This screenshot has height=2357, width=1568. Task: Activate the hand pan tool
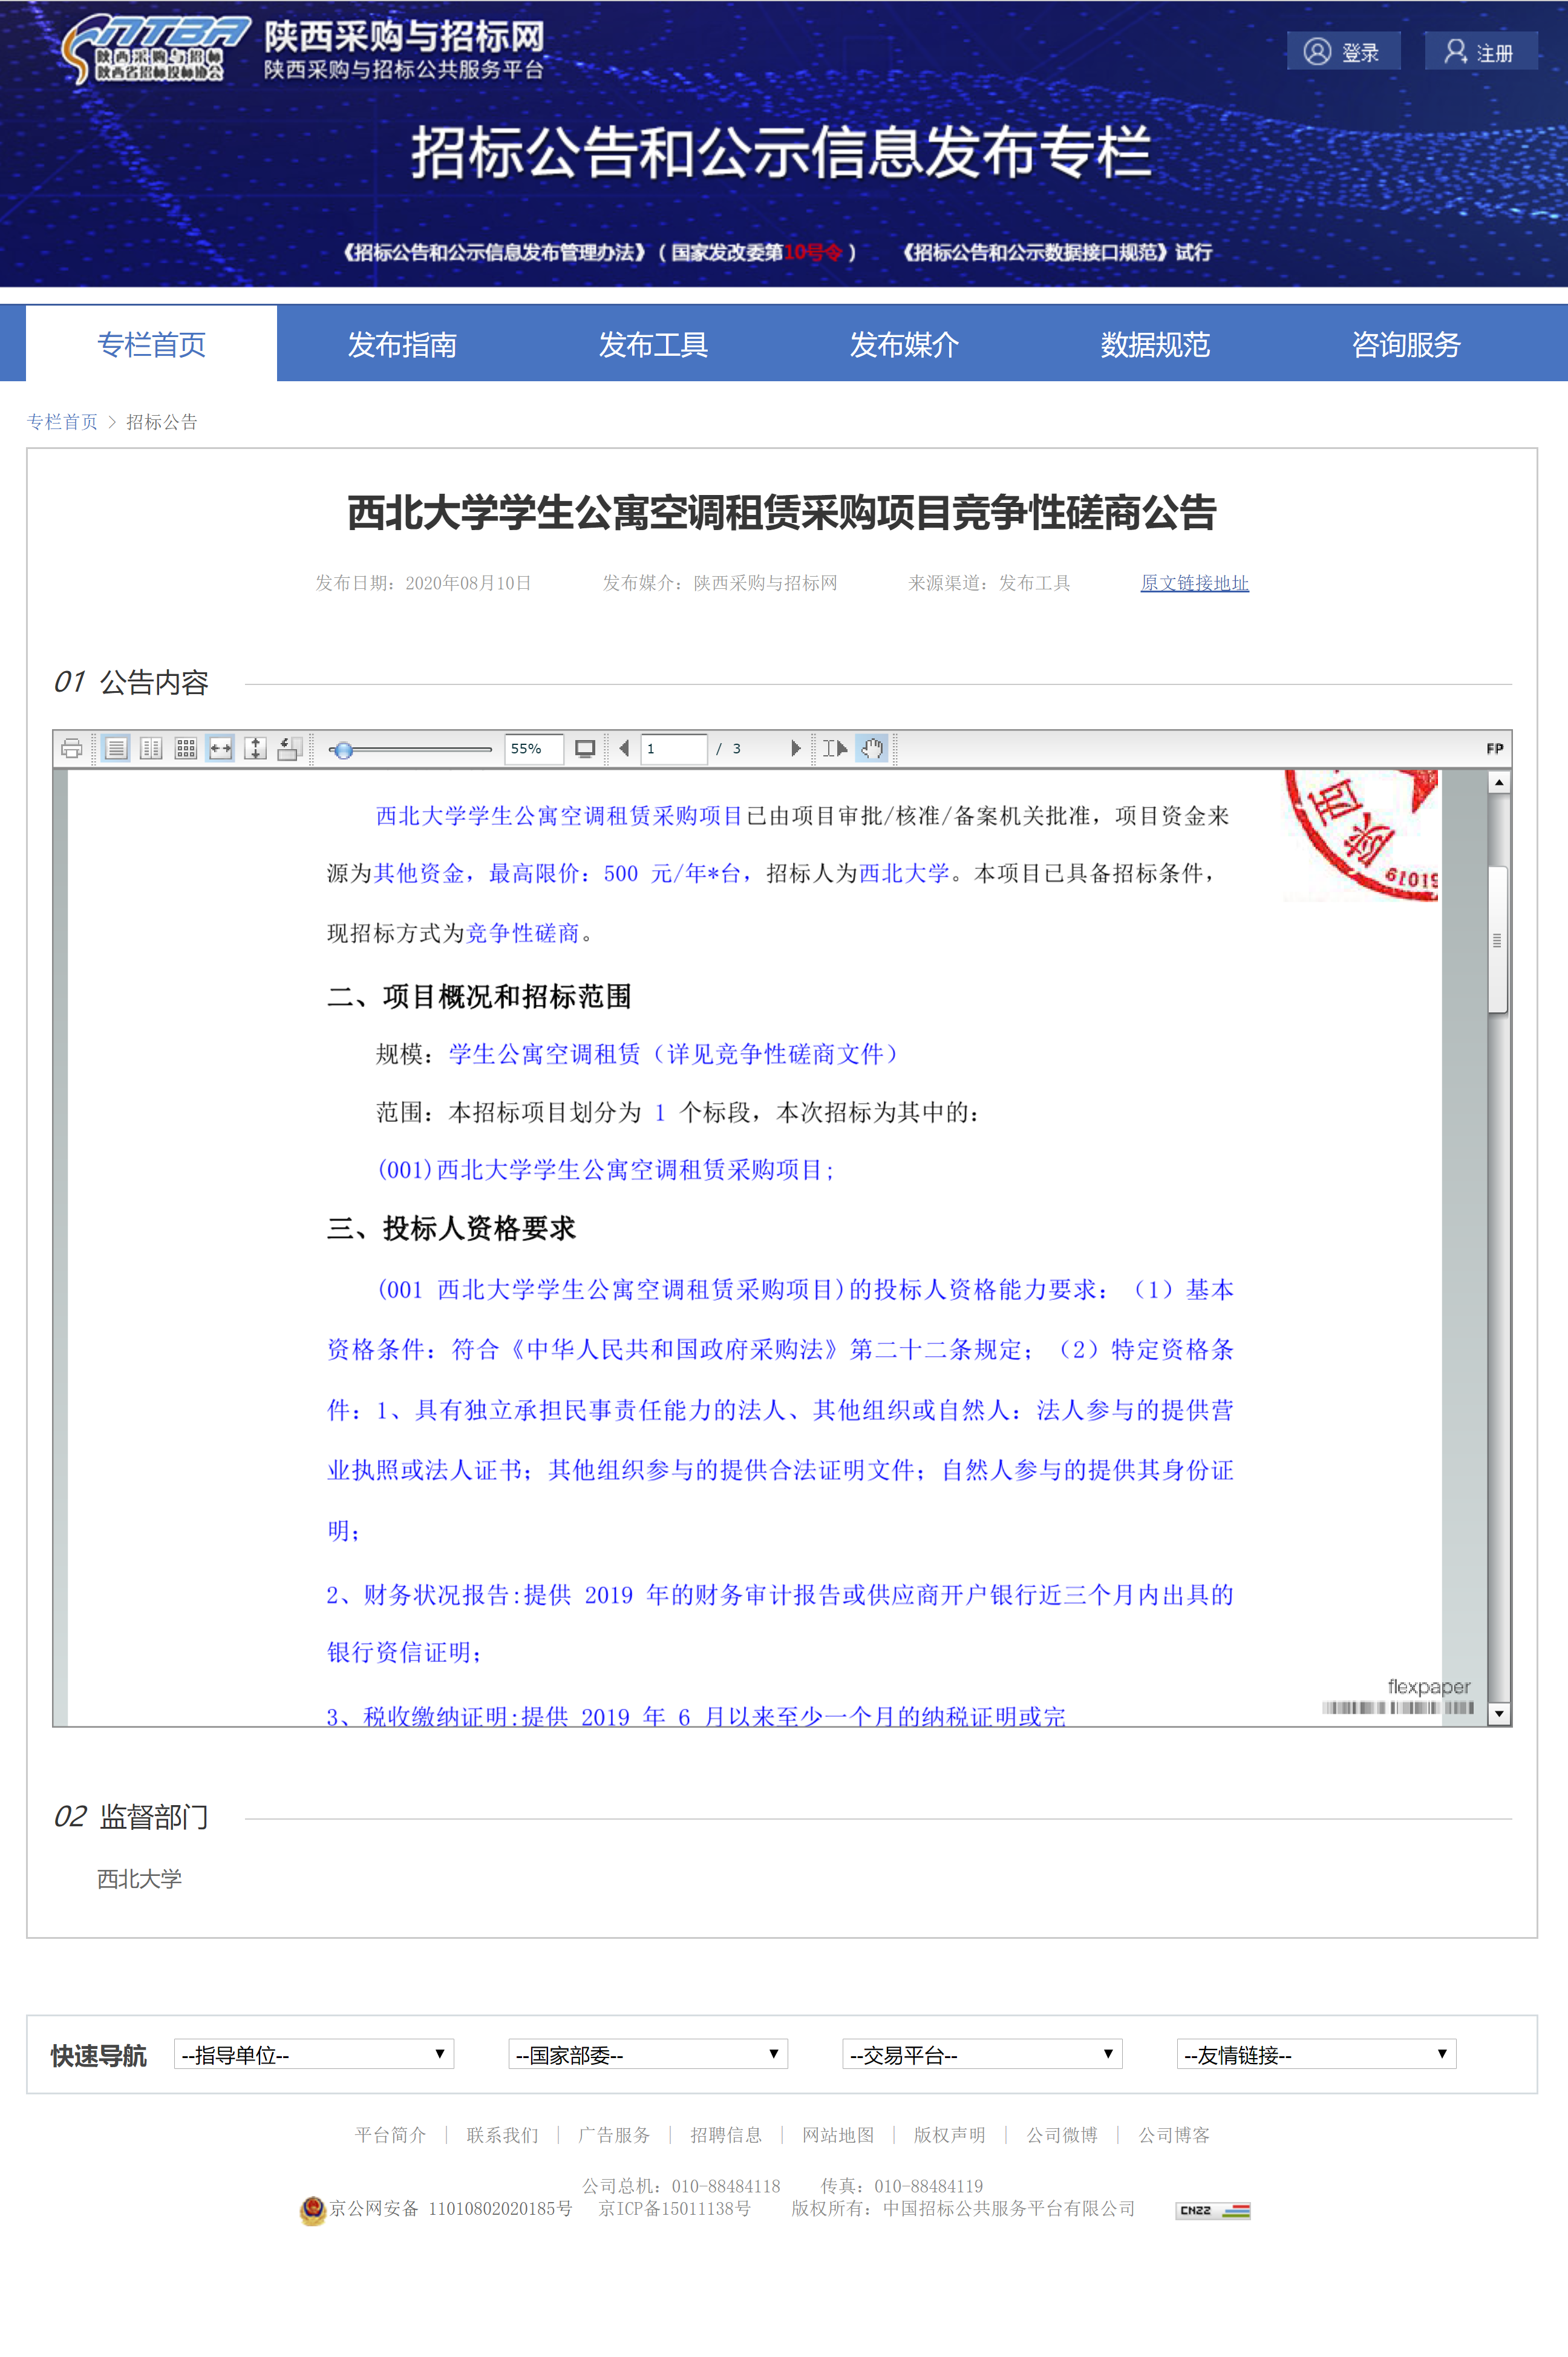pyautogui.click(x=872, y=749)
